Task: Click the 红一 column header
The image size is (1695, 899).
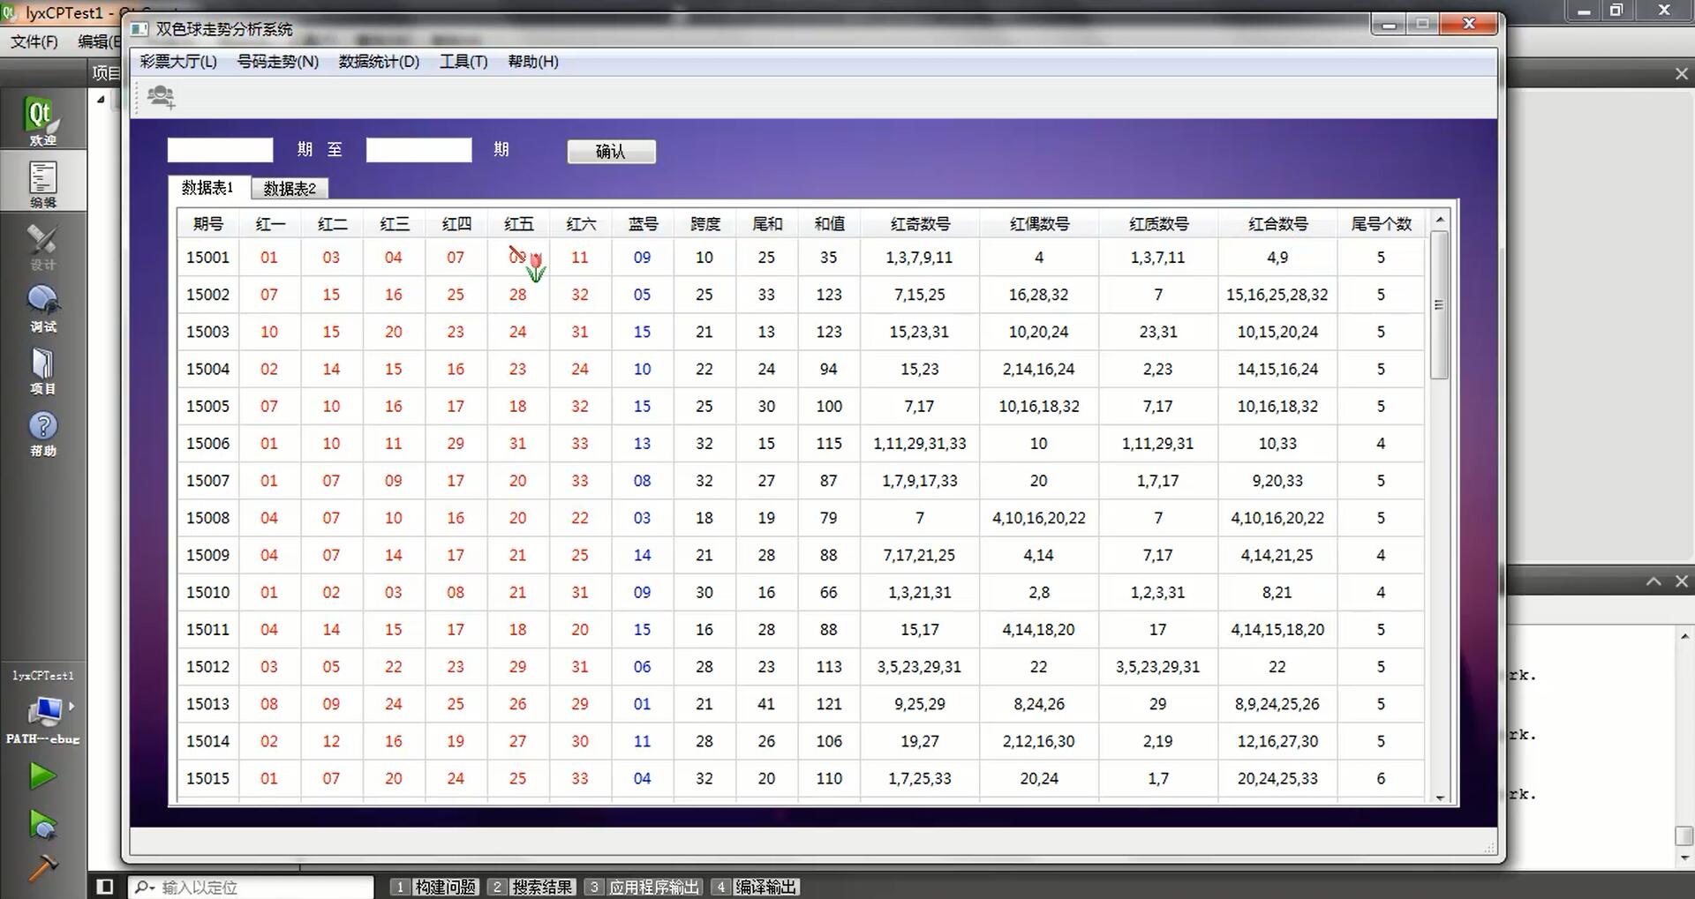Action: [x=270, y=224]
